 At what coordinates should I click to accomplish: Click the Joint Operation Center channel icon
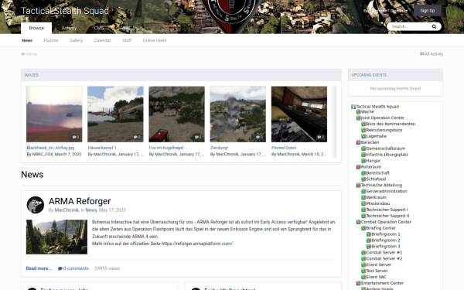point(358,118)
